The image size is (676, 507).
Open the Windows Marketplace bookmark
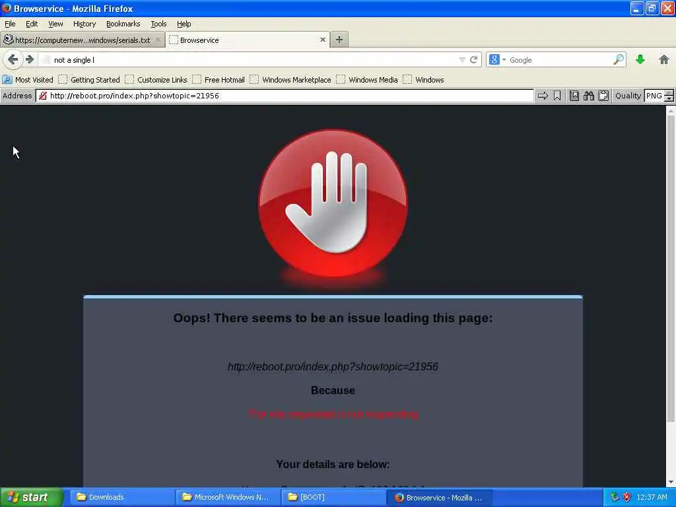pos(291,80)
